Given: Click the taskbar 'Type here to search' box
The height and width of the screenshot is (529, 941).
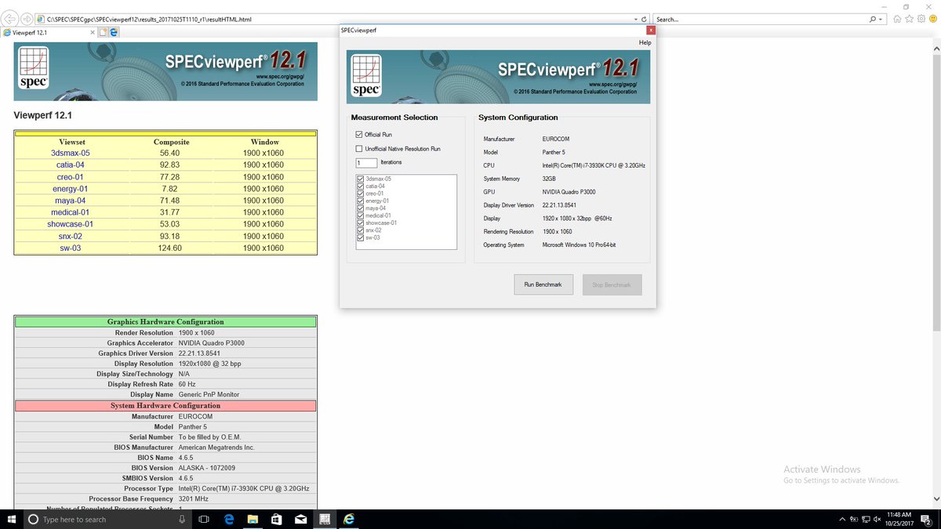Looking at the screenshot, I should point(108,519).
